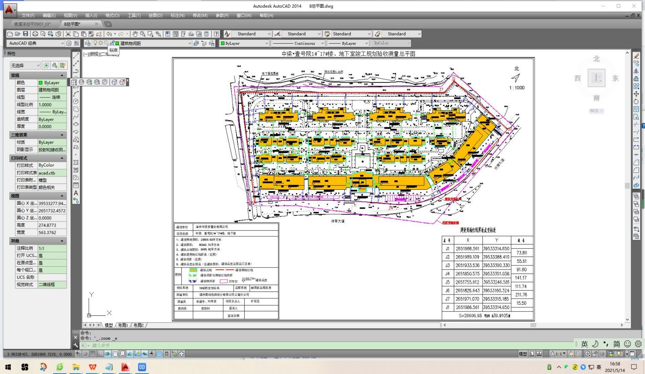Select the Circle tool in the Draw toolbar
The width and height of the screenshot is (645, 374).
pyautogui.click(x=76, y=101)
